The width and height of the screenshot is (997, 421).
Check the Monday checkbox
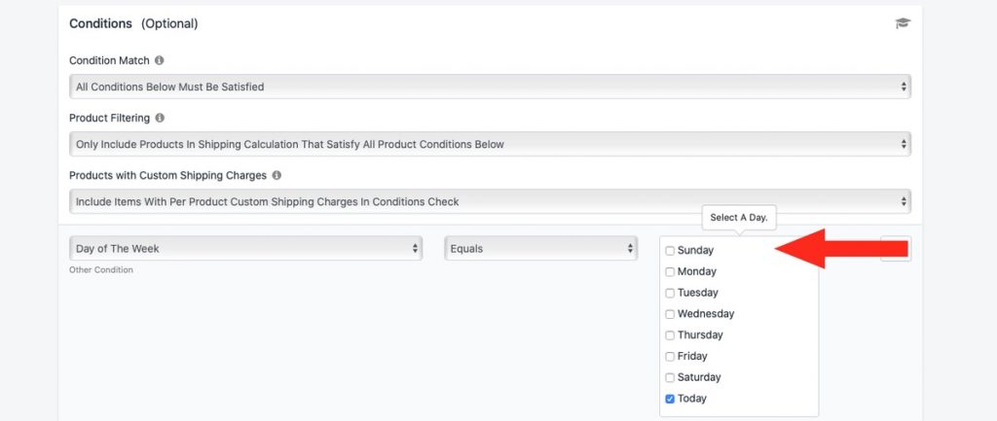[x=670, y=272]
